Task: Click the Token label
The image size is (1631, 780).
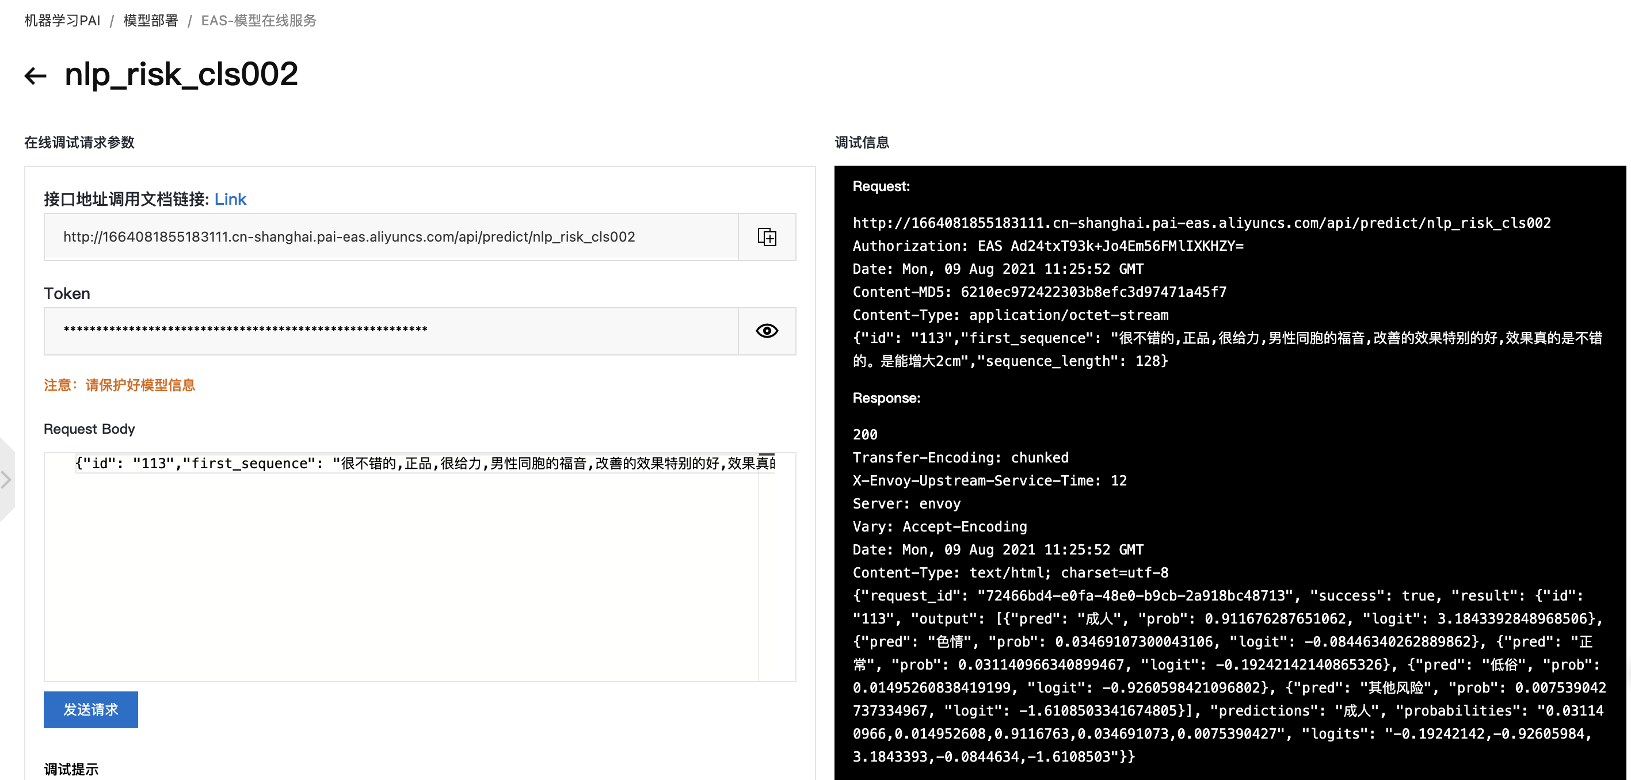Action: (67, 293)
